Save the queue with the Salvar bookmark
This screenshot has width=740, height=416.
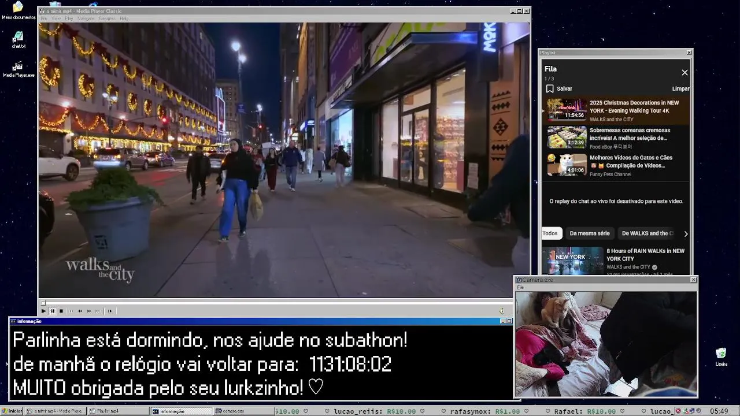559,88
